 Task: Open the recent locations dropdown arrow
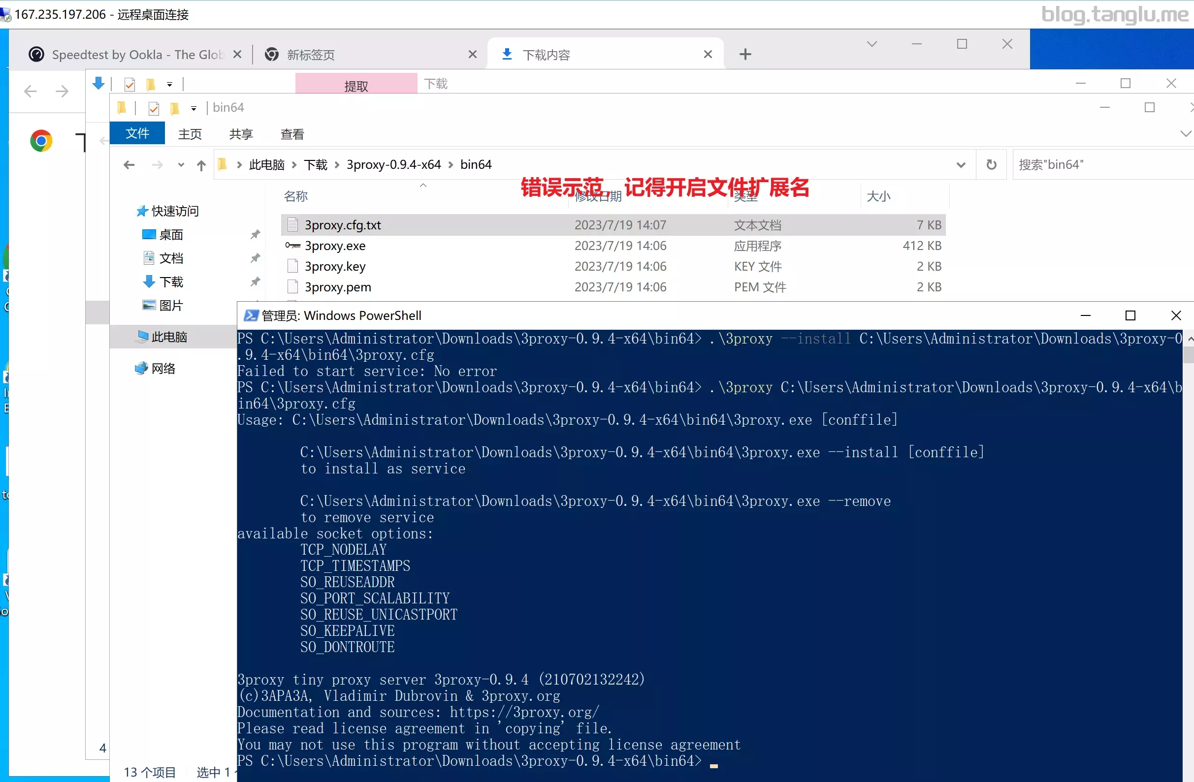pos(181,165)
